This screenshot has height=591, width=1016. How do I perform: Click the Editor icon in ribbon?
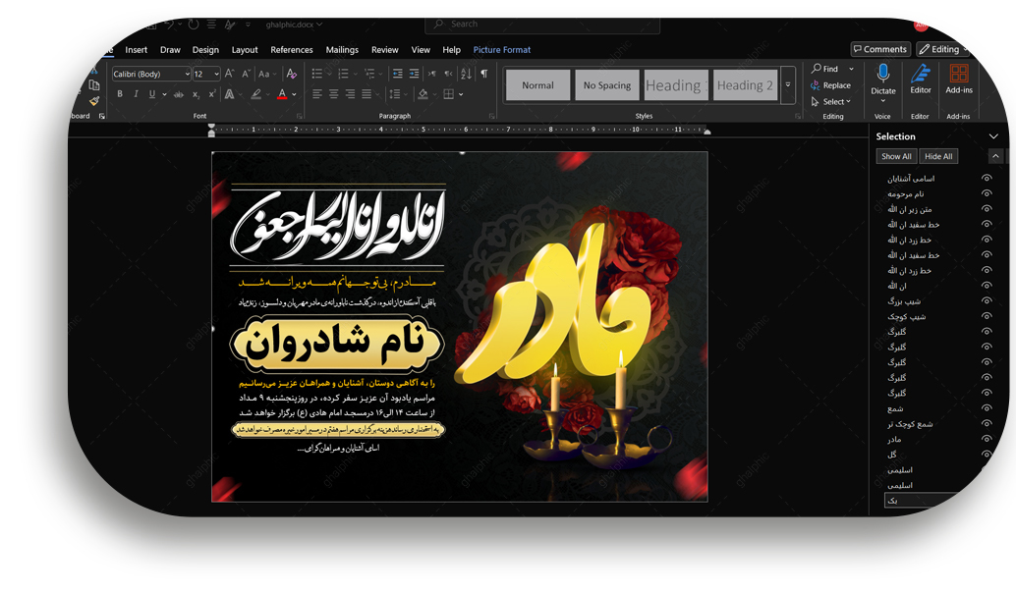click(920, 79)
